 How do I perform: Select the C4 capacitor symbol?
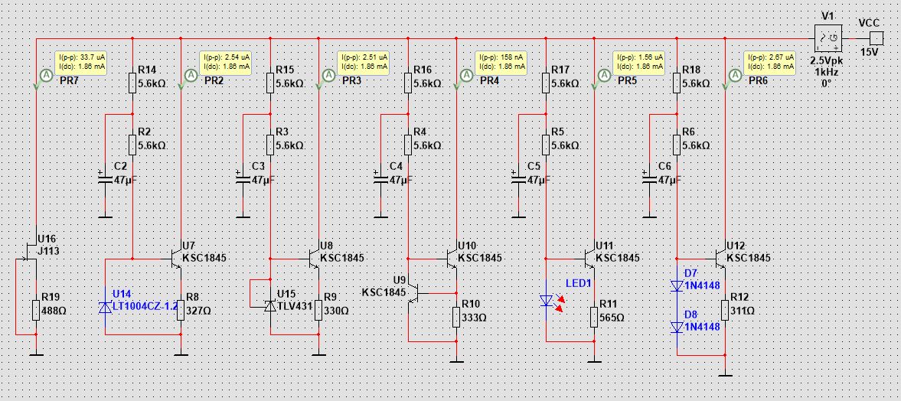click(x=381, y=180)
